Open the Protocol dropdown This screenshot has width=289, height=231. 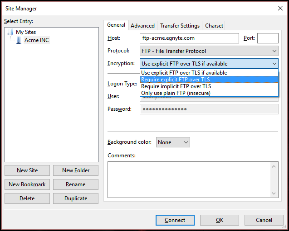click(209, 51)
